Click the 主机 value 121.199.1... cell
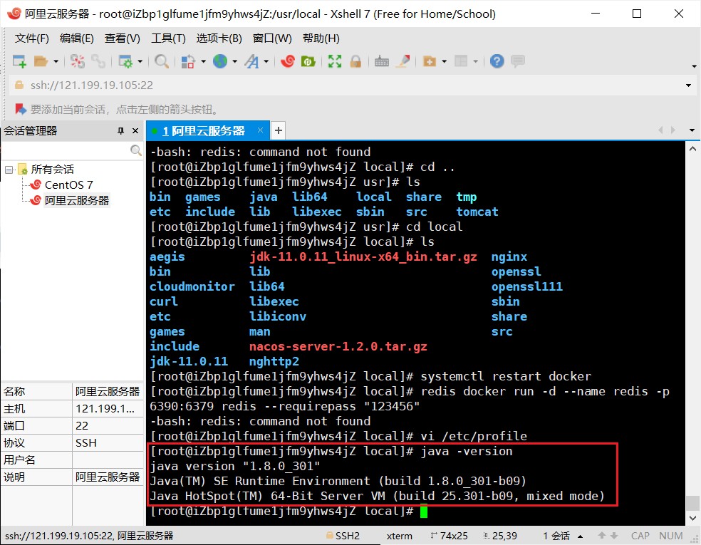Image resolution: width=701 pixels, height=545 pixels. coord(108,409)
